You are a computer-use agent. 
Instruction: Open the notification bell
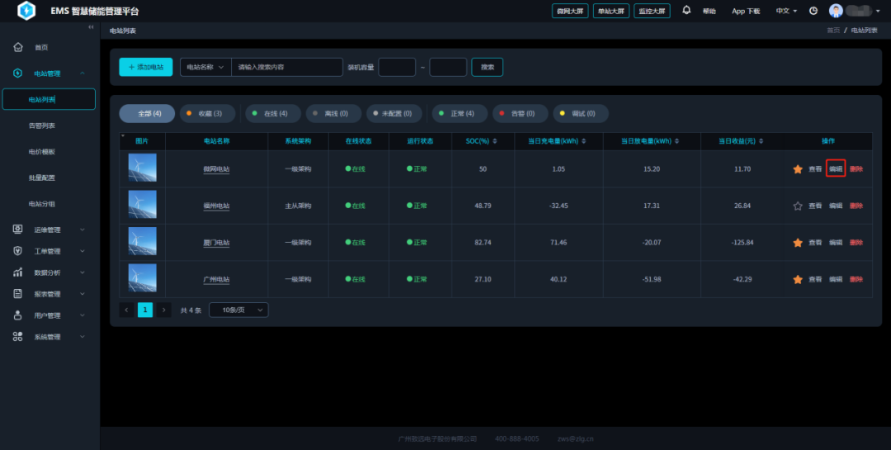[686, 10]
